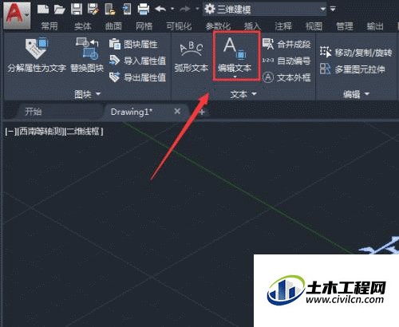Select 导出属性值 command
The height and width of the screenshot is (327, 399).
pos(138,77)
